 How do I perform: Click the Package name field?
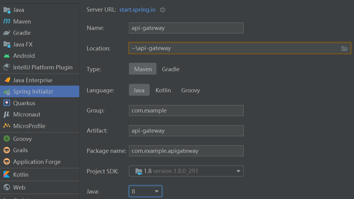point(186,151)
